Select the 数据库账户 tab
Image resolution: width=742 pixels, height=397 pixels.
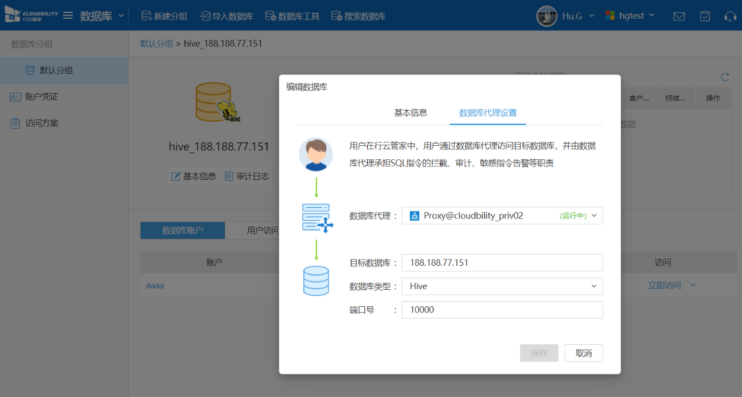click(183, 230)
